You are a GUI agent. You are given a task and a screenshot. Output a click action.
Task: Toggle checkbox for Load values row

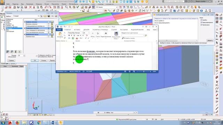coord(49,24)
